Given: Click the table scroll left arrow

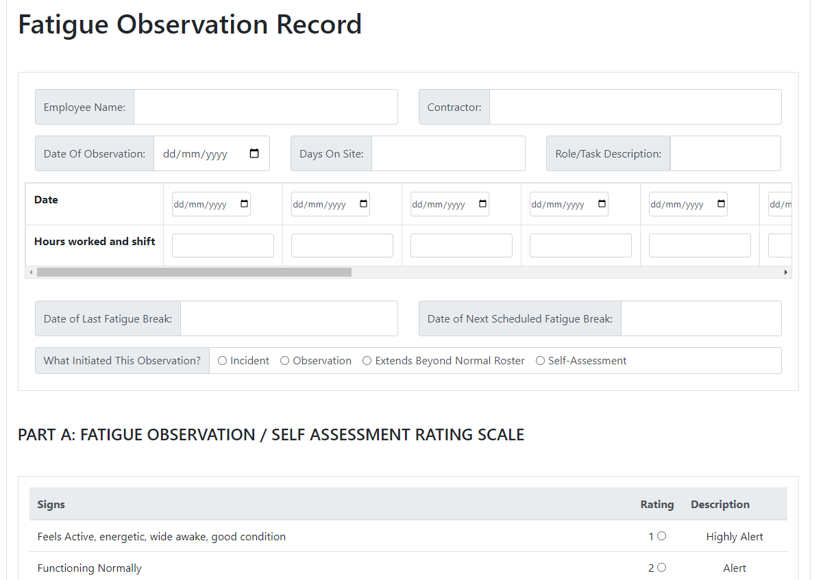Looking at the screenshot, I should (x=31, y=272).
